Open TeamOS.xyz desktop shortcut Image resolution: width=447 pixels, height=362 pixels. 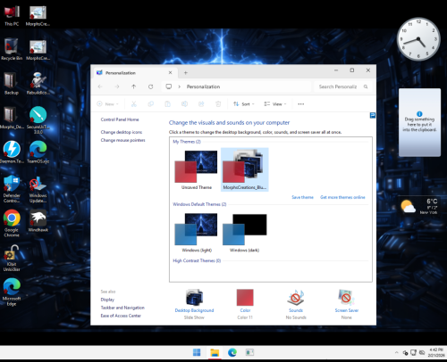38,152
